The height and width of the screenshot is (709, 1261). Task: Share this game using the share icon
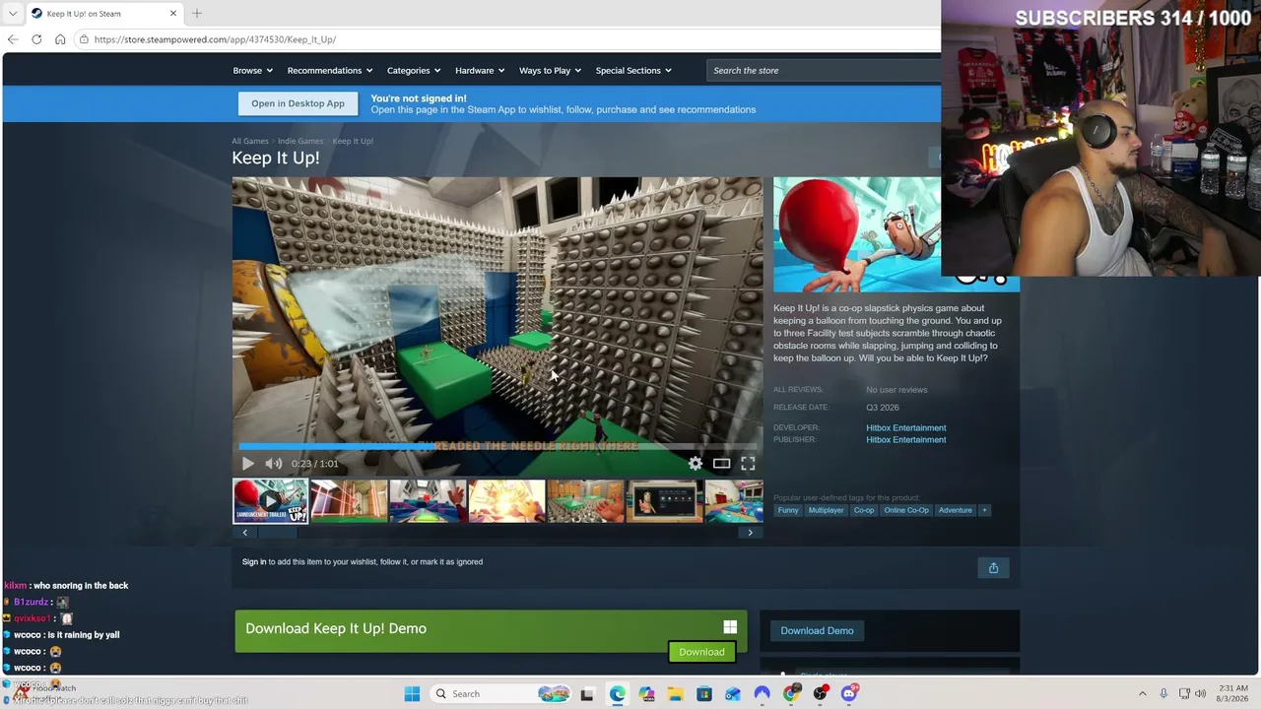coord(993,568)
